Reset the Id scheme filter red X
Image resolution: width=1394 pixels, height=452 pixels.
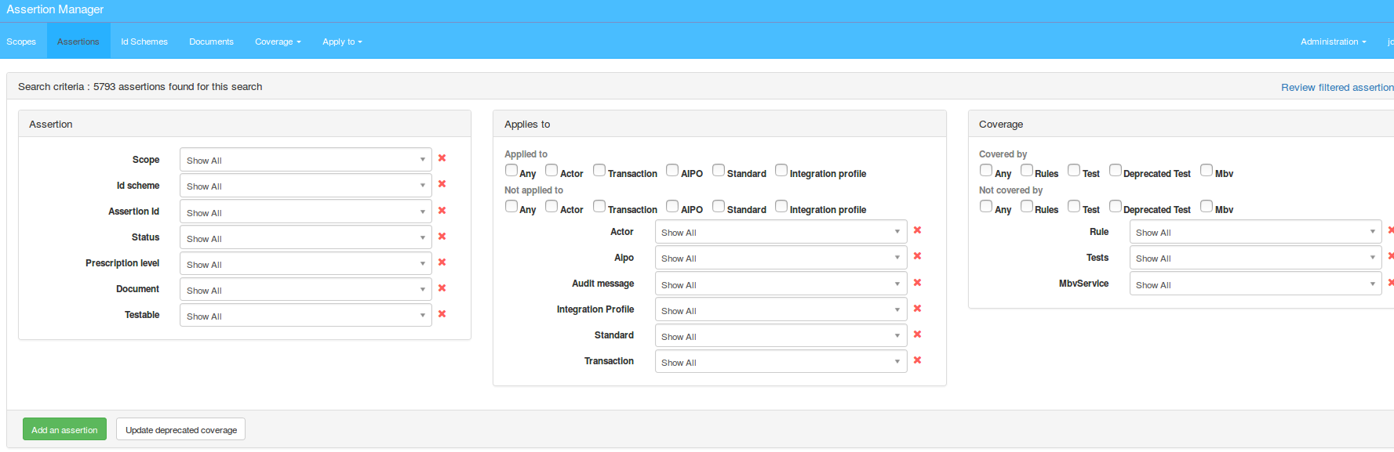click(x=442, y=184)
